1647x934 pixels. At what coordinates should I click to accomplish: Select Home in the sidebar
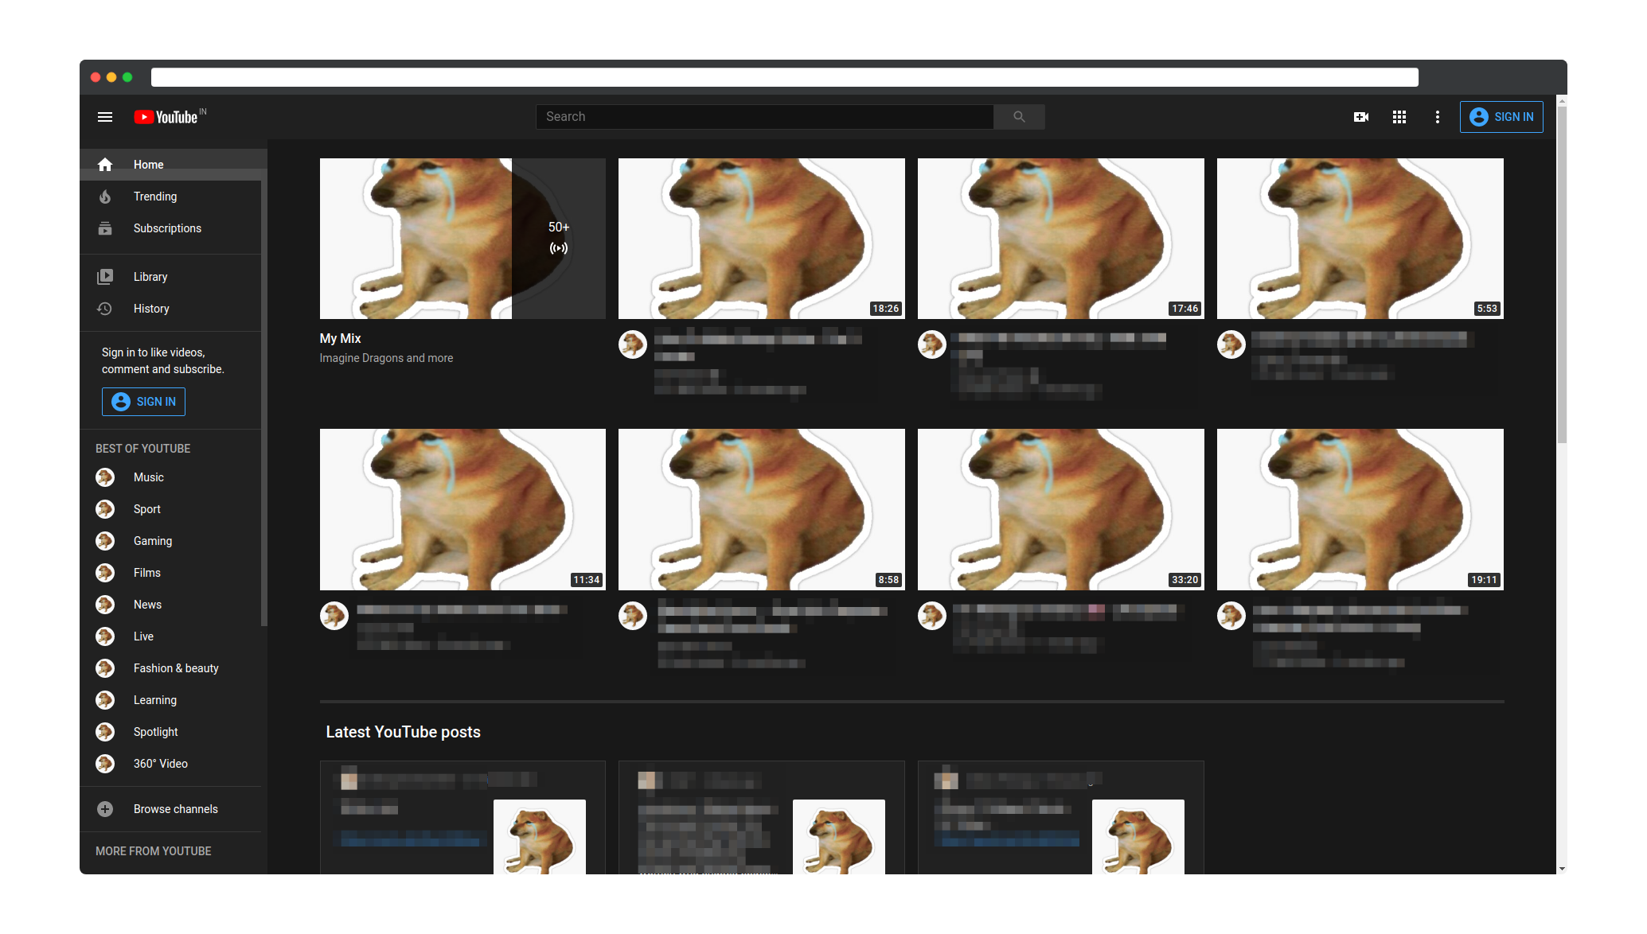click(x=148, y=165)
